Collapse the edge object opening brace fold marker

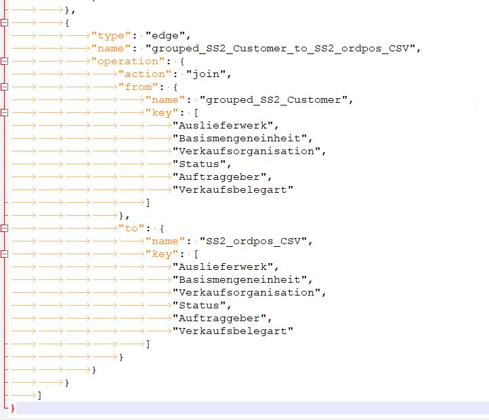click(4, 23)
